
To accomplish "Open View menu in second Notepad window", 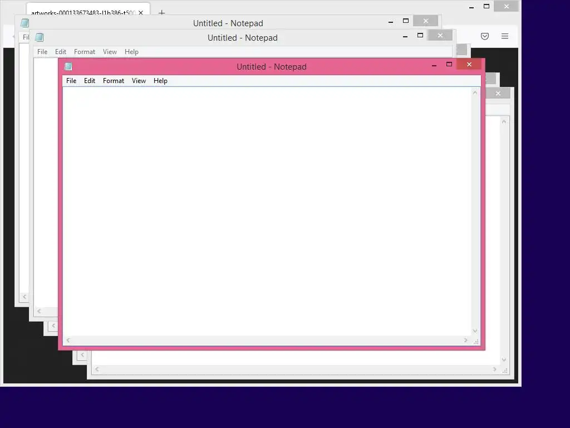I will 110,52.
